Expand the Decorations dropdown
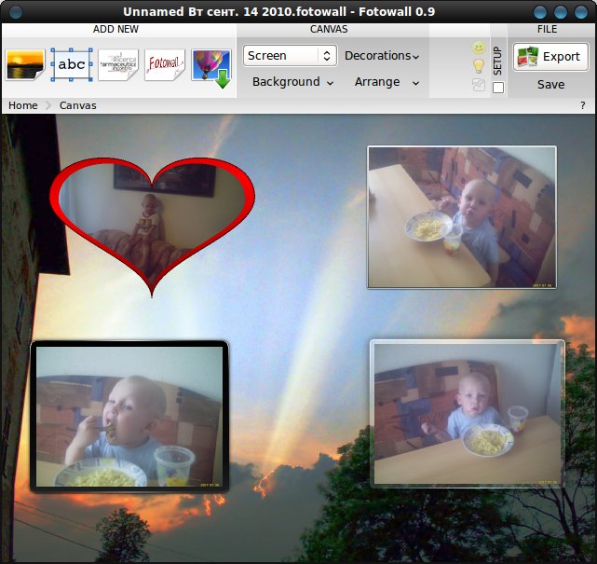 [382, 56]
